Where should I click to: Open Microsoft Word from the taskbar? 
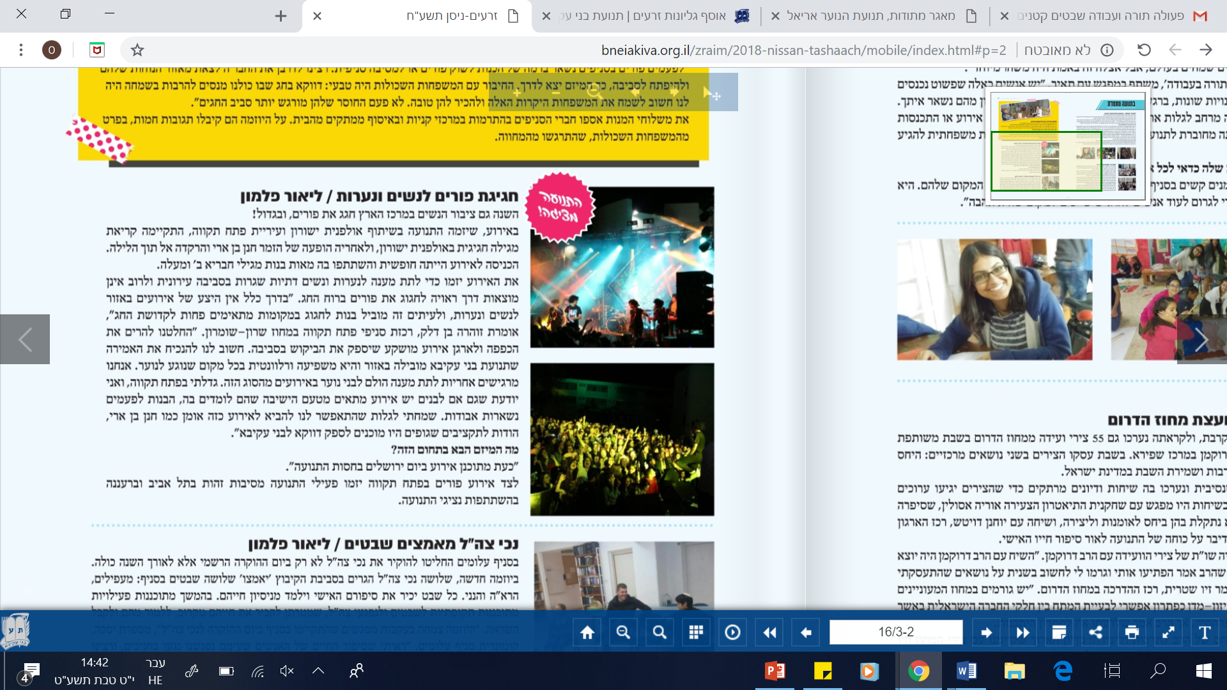click(966, 671)
